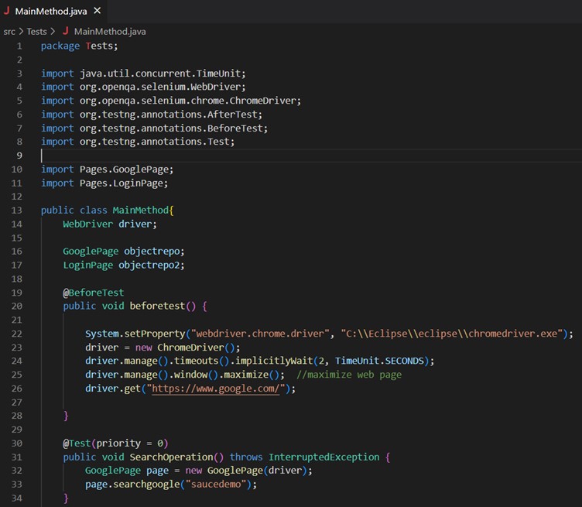Click the 'SearchOperation()' method name
The width and height of the screenshot is (582, 507).
[176, 457]
